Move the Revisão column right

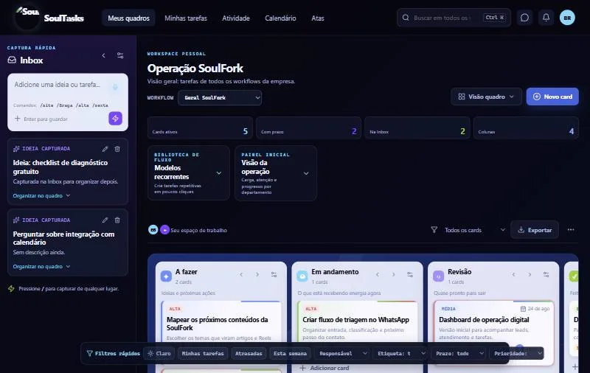530,274
